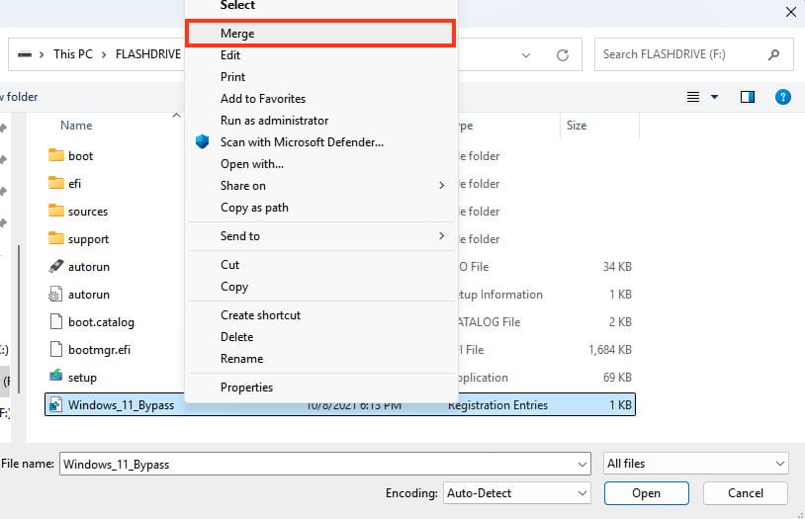Choose Properties in the context menu

coord(246,388)
